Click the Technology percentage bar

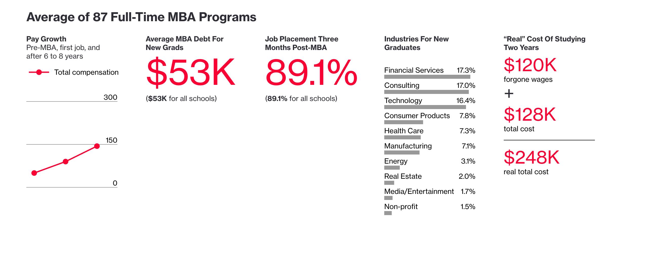(x=425, y=107)
